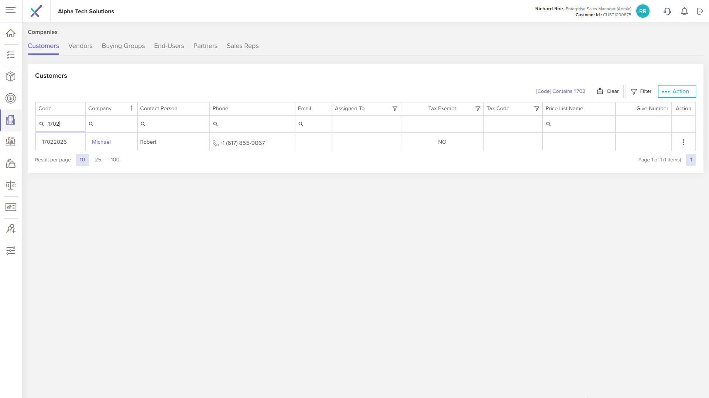Screen dimensions: 709x398
Task: Switch to the Buying Groups tab
Action: [123, 46]
